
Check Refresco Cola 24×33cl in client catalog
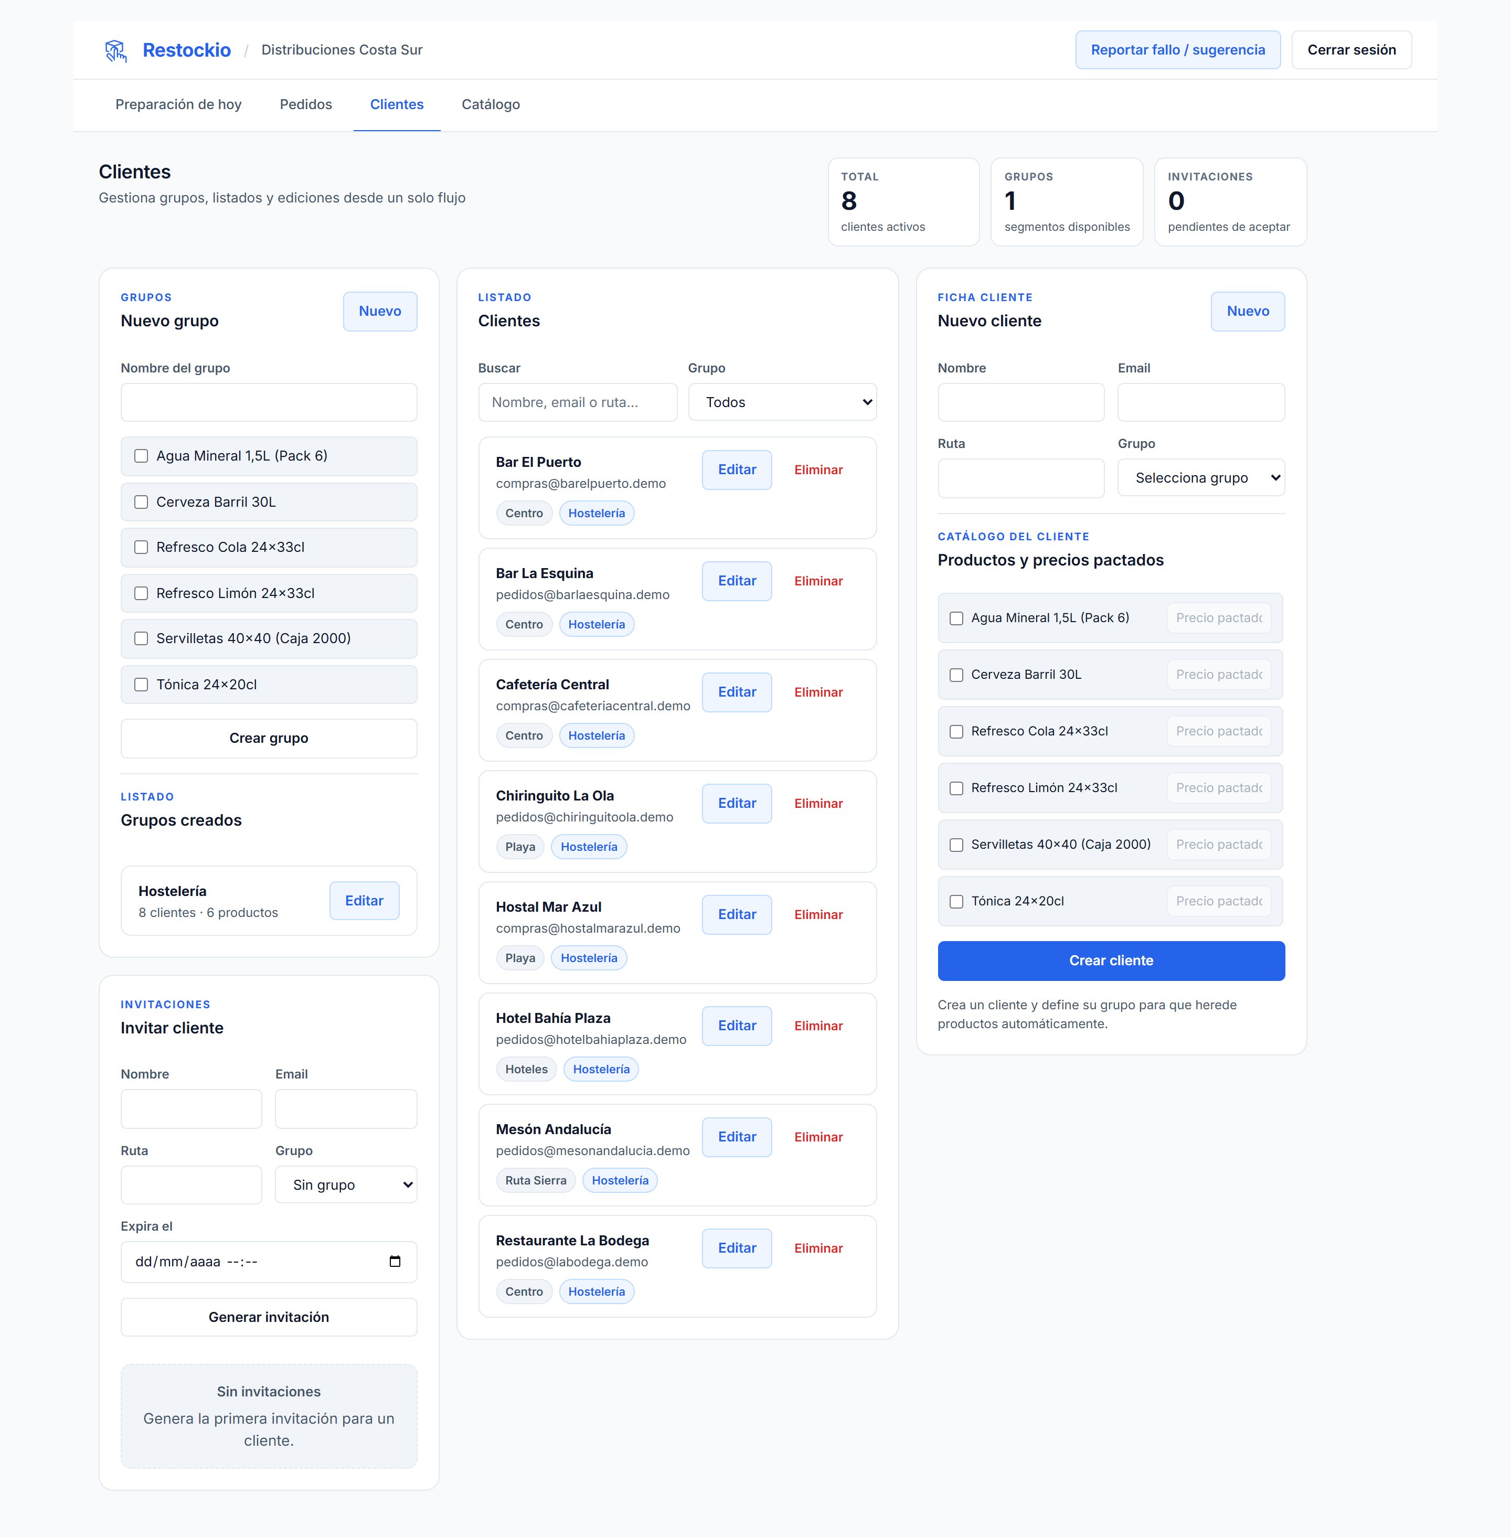coord(956,731)
